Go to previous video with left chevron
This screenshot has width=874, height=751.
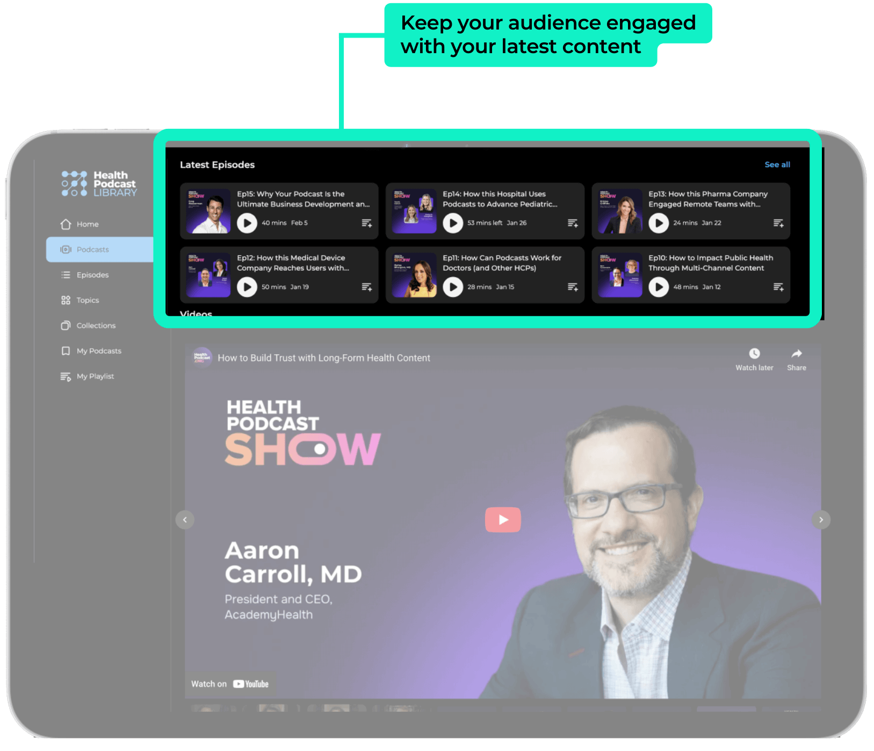pyautogui.click(x=185, y=520)
